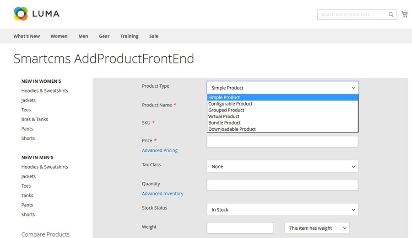
Task: Open the shopping cart icon
Action: tap(405, 14)
